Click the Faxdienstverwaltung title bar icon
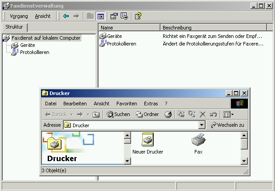The width and height of the screenshot is (275, 191). (x=6, y=6)
